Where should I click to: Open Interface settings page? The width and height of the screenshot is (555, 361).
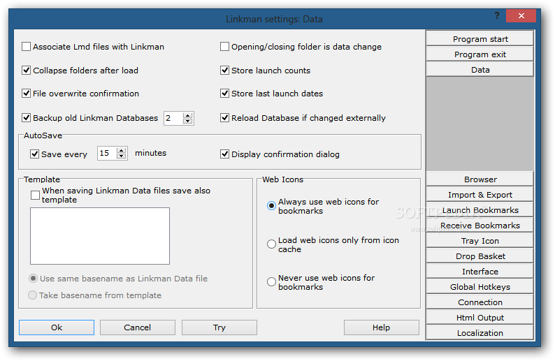[480, 272]
